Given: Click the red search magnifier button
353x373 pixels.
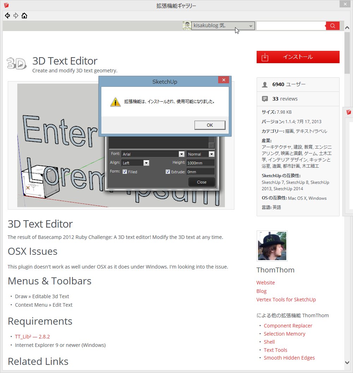Looking at the screenshot, I should tap(333, 26).
